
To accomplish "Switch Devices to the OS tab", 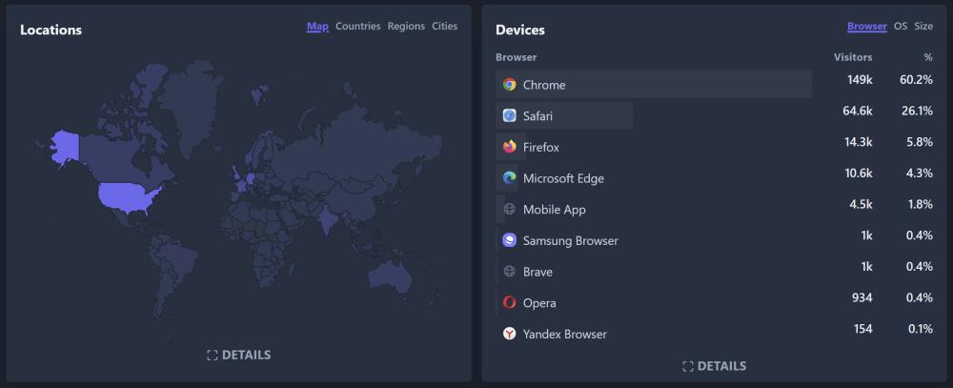I will tap(901, 27).
